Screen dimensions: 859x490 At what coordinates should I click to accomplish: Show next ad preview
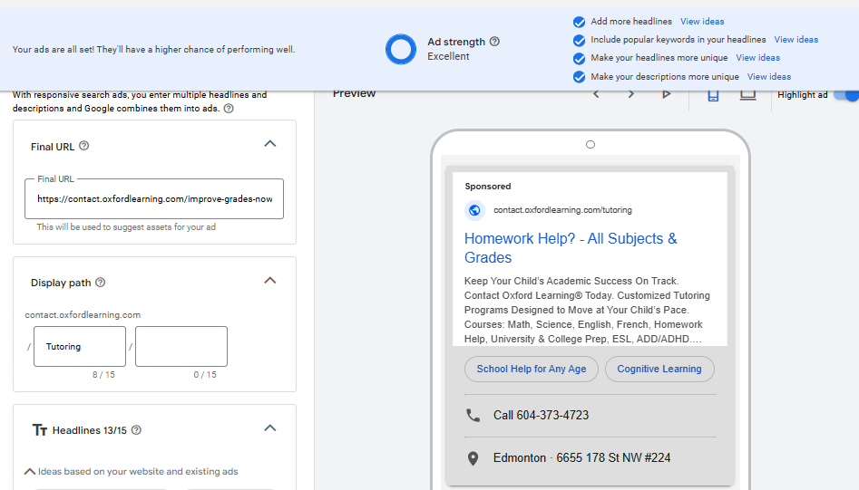(x=631, y=94)
